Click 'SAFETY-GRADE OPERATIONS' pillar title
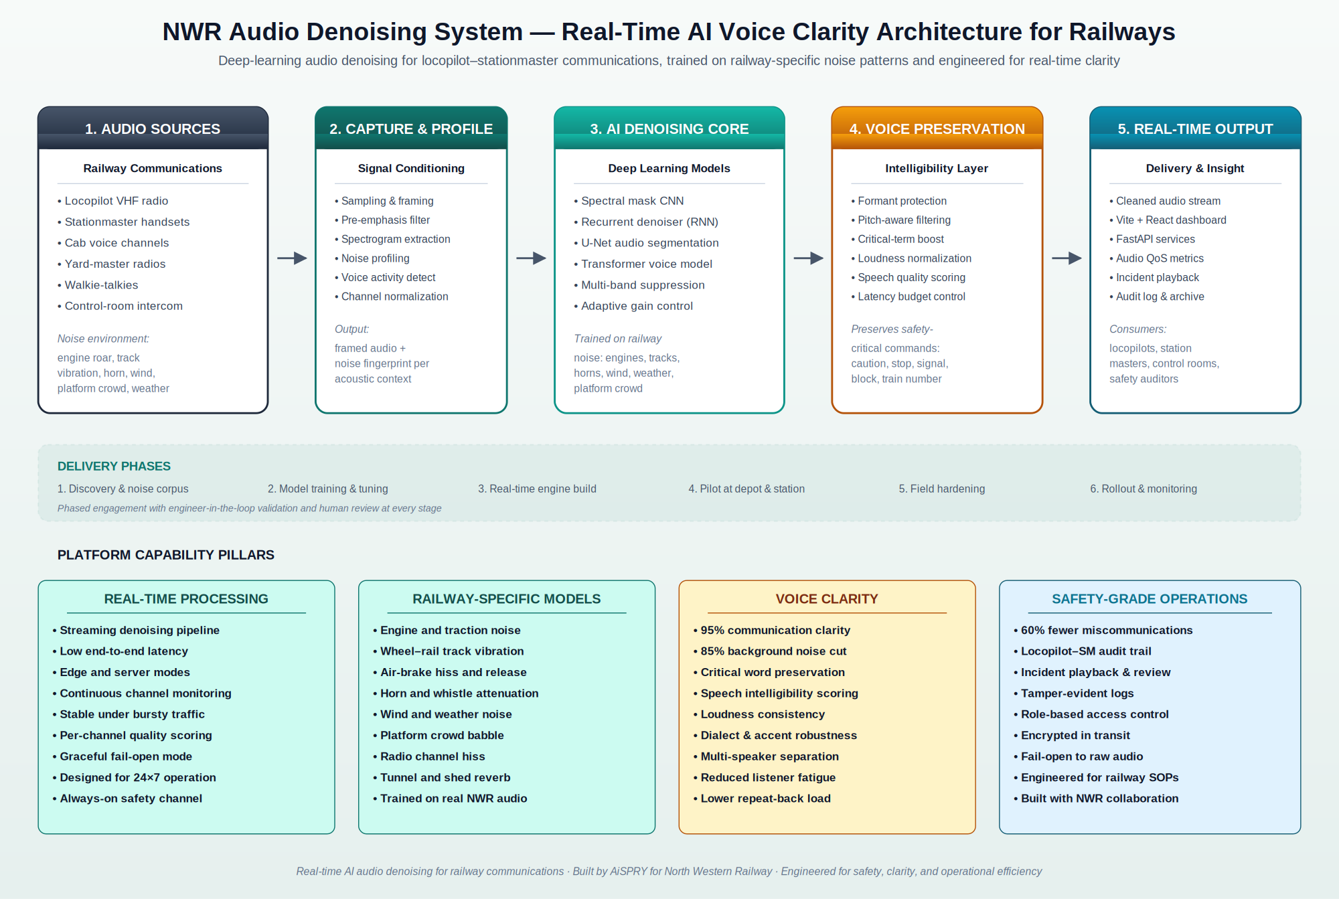 [x=1150, y=599]
